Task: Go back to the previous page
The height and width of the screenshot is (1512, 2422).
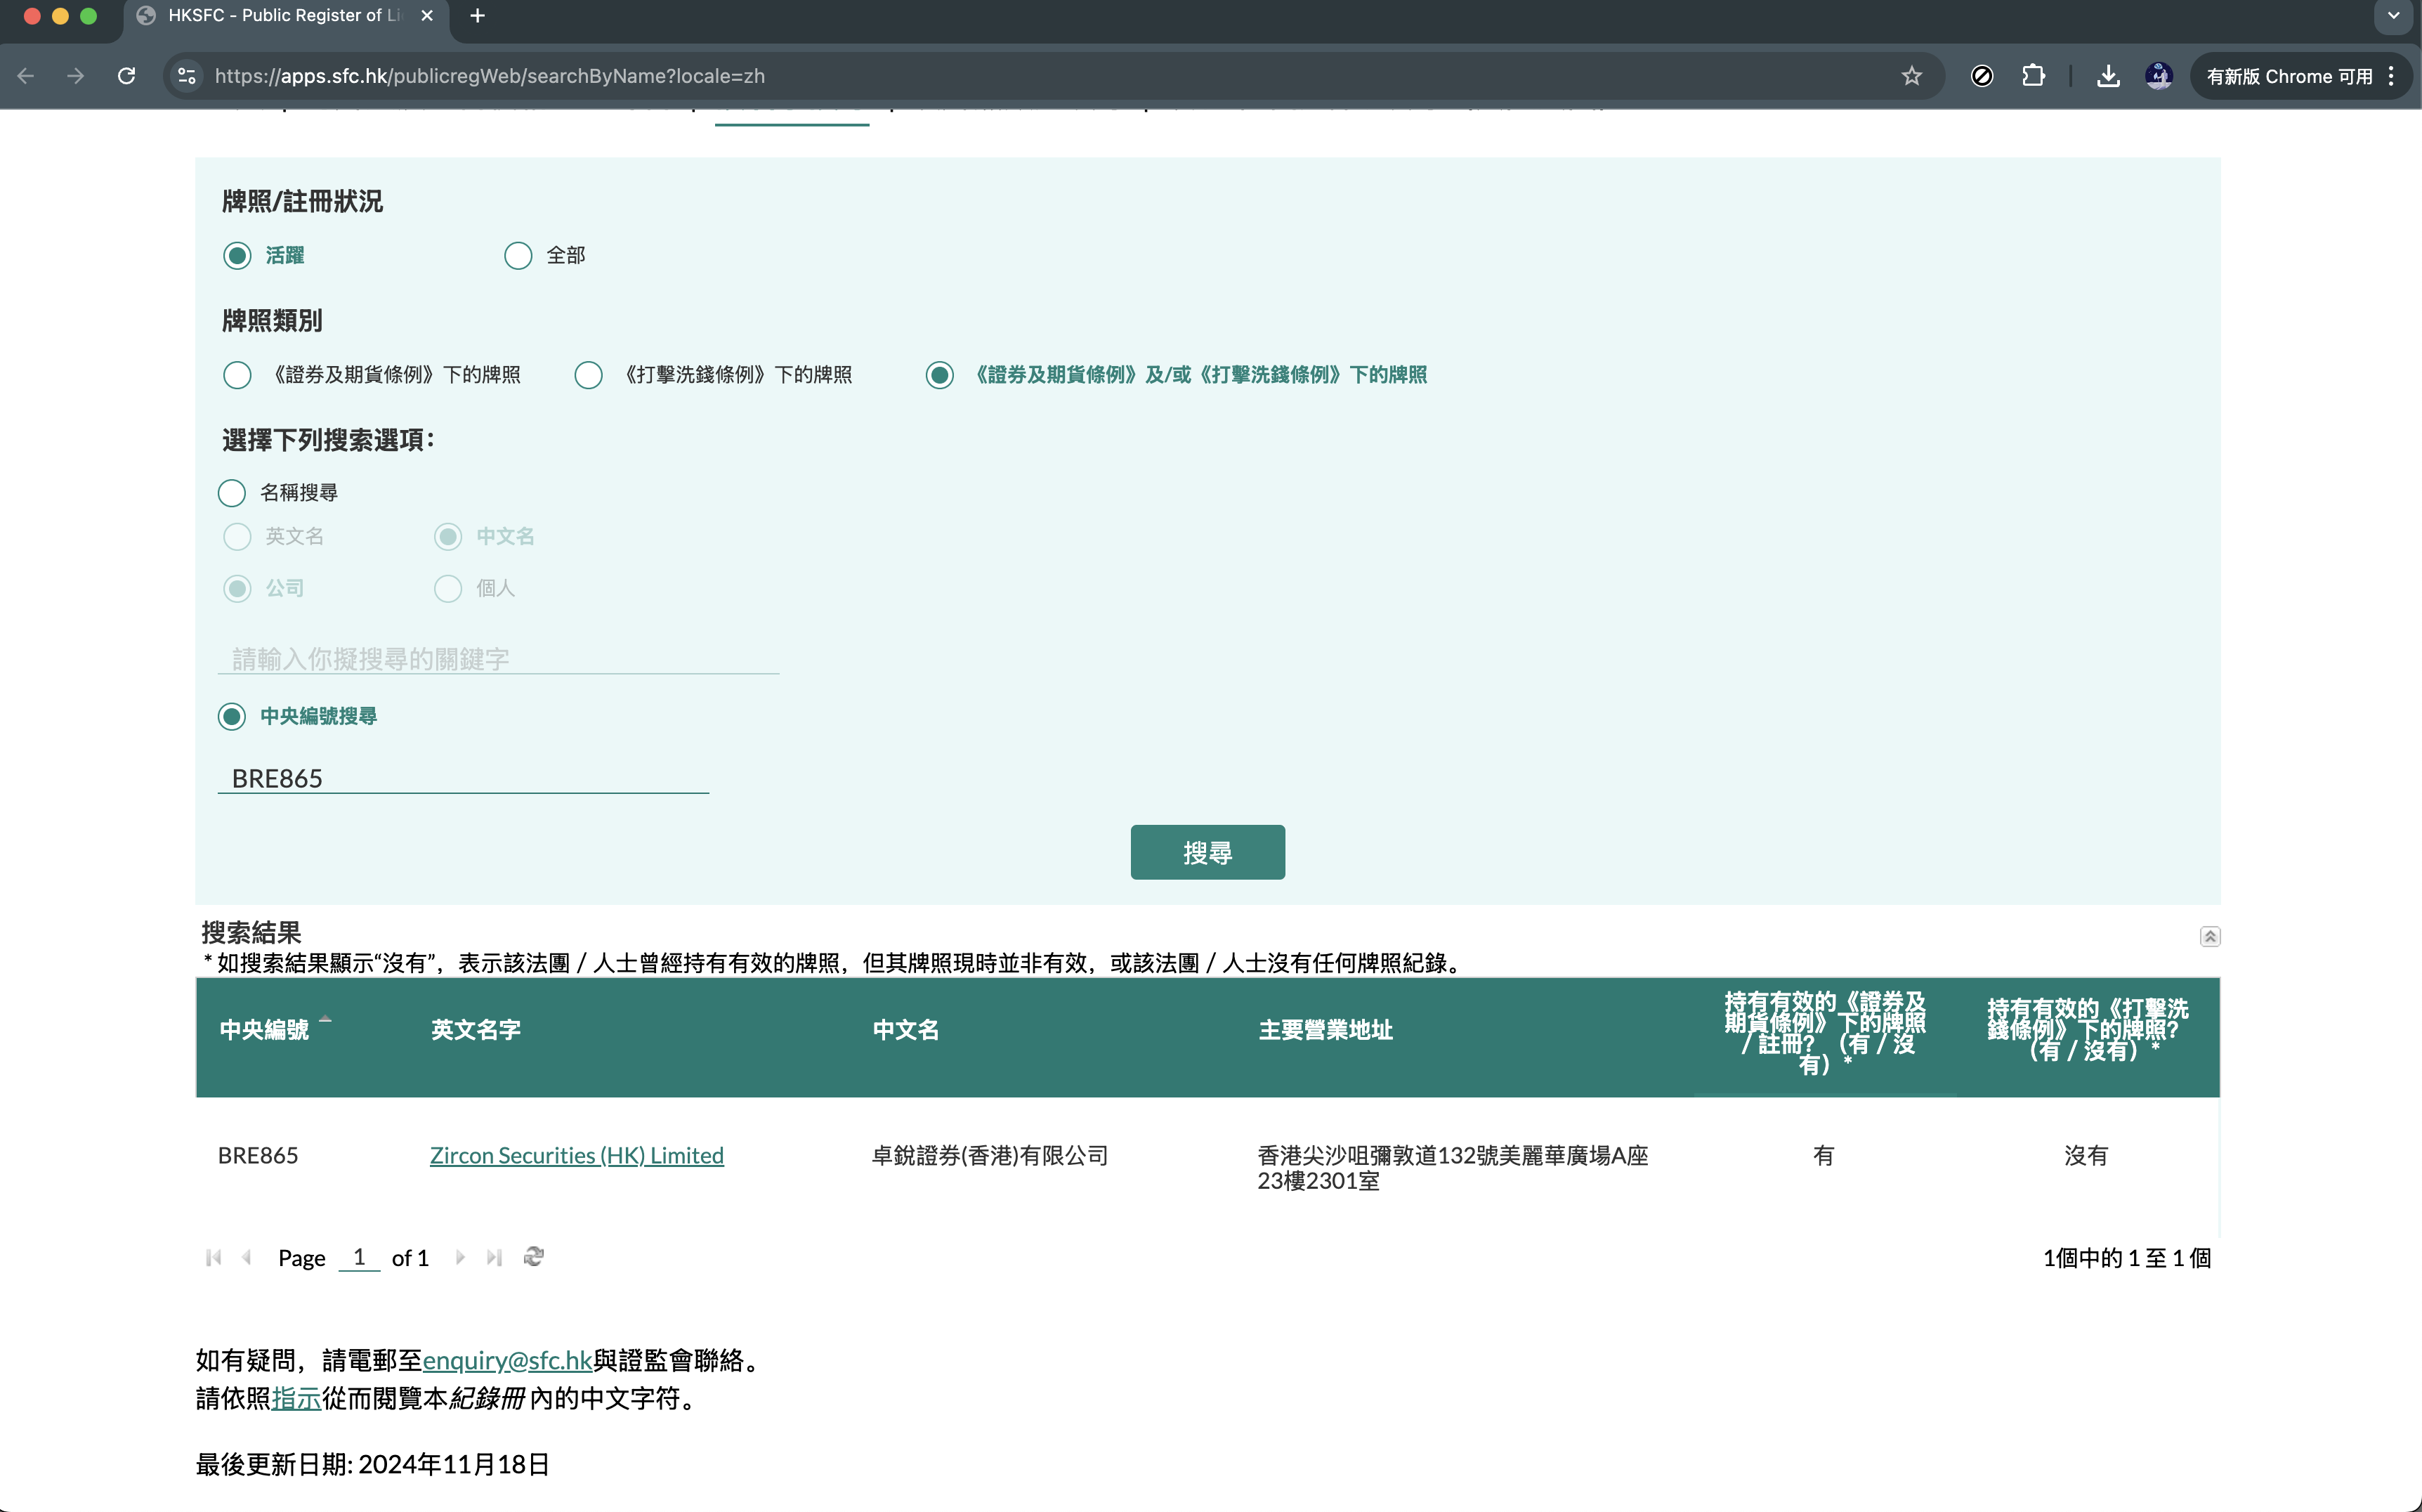Action: (26, 76)
